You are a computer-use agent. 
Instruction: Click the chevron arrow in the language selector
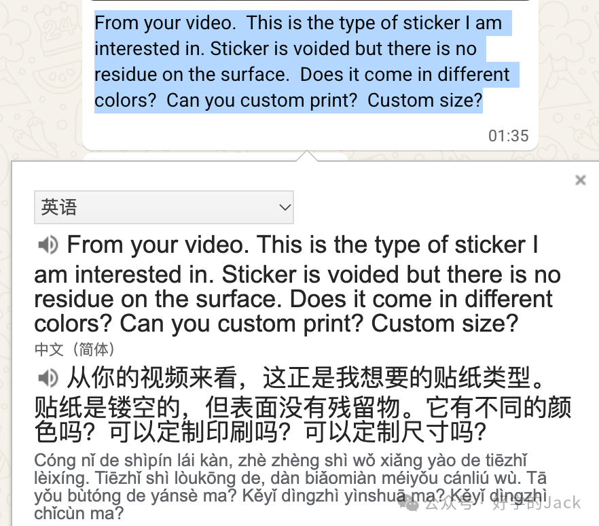tap(285, 207)
